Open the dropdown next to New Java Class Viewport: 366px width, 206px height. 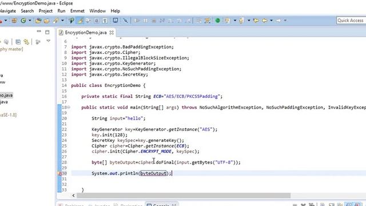point(30,21)
